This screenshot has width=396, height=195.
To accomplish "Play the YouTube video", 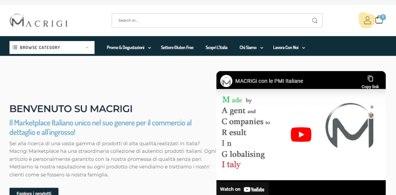I will pyautogui.click(x=301, y=135).
